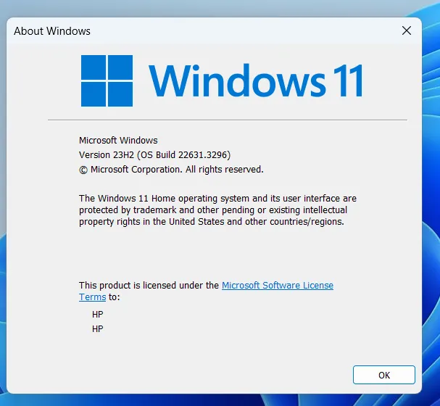Image resolution: width=440 pixels, height=406 pixels.
Task: Click the second HP licensee entry
Action: coord(98,329)
